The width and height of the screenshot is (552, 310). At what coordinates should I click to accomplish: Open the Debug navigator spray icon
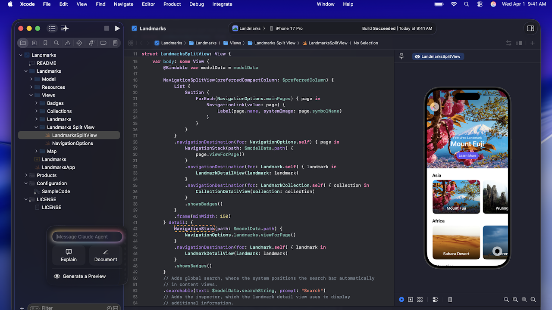pyautogui.click(x=91, y=43)
